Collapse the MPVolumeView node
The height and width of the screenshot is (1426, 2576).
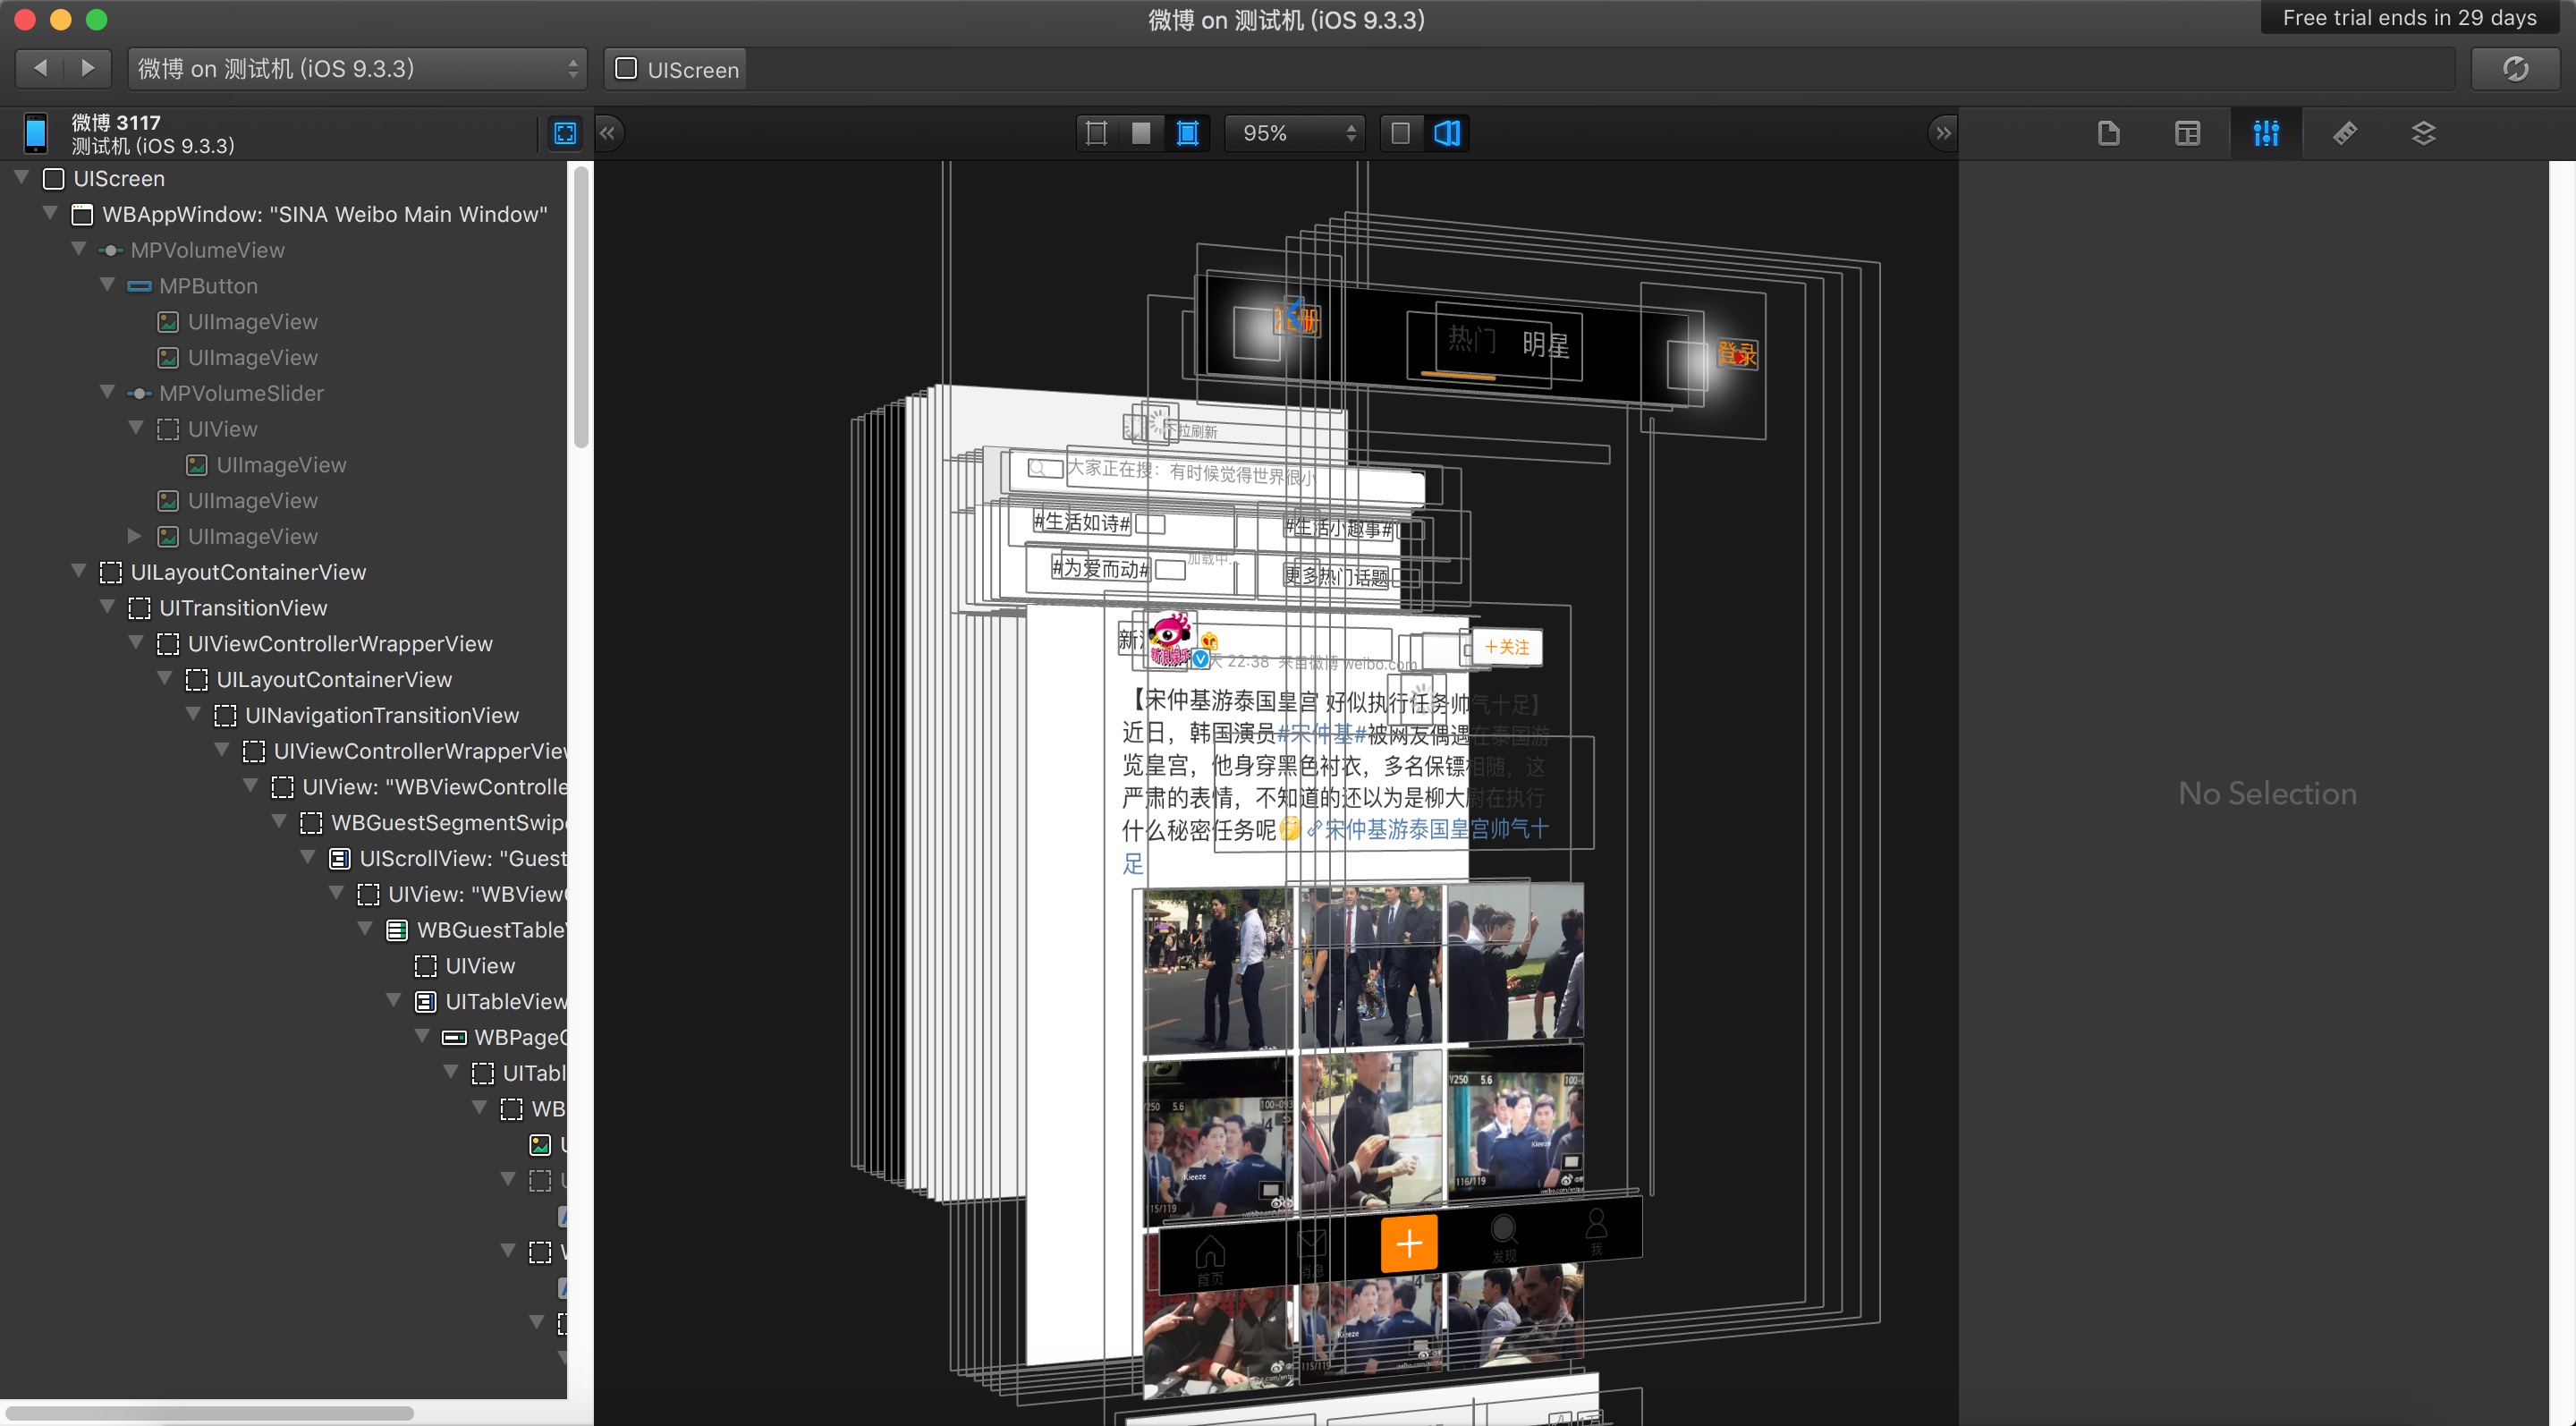[79, 249]
